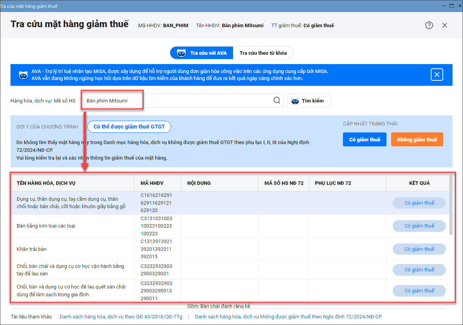Click the results table vertical scrollbar
Screen dimensions: 463x325
(x=451, y=206)
